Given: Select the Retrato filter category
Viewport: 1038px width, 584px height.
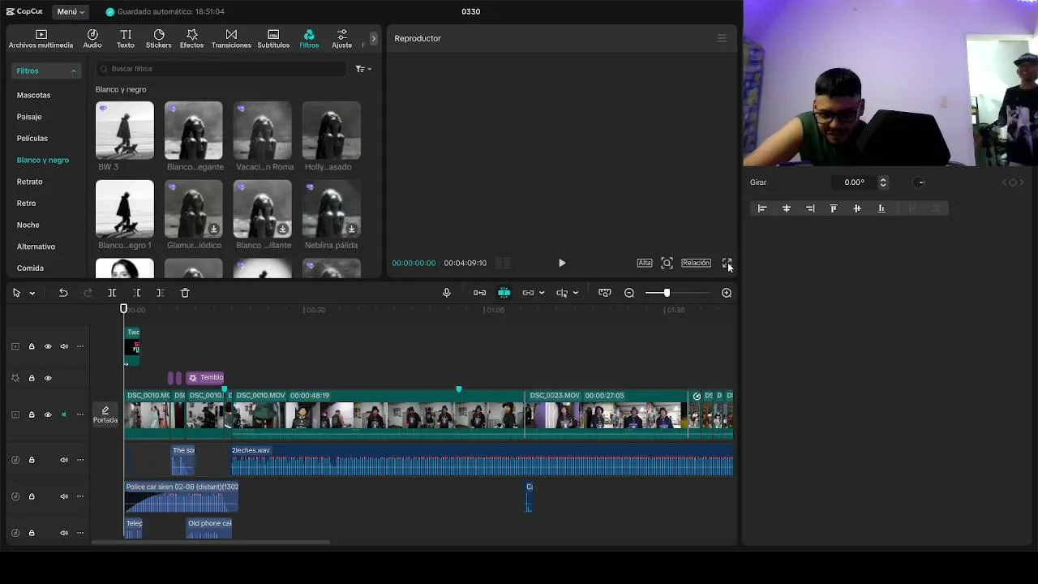Looking at the screenshot, I should [x=30, y=182].
